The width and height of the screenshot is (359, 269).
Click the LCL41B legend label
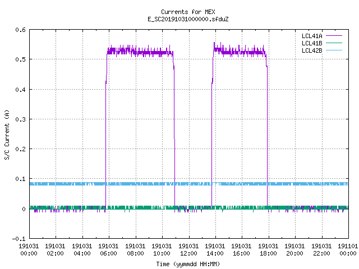[x=312, y=43]
